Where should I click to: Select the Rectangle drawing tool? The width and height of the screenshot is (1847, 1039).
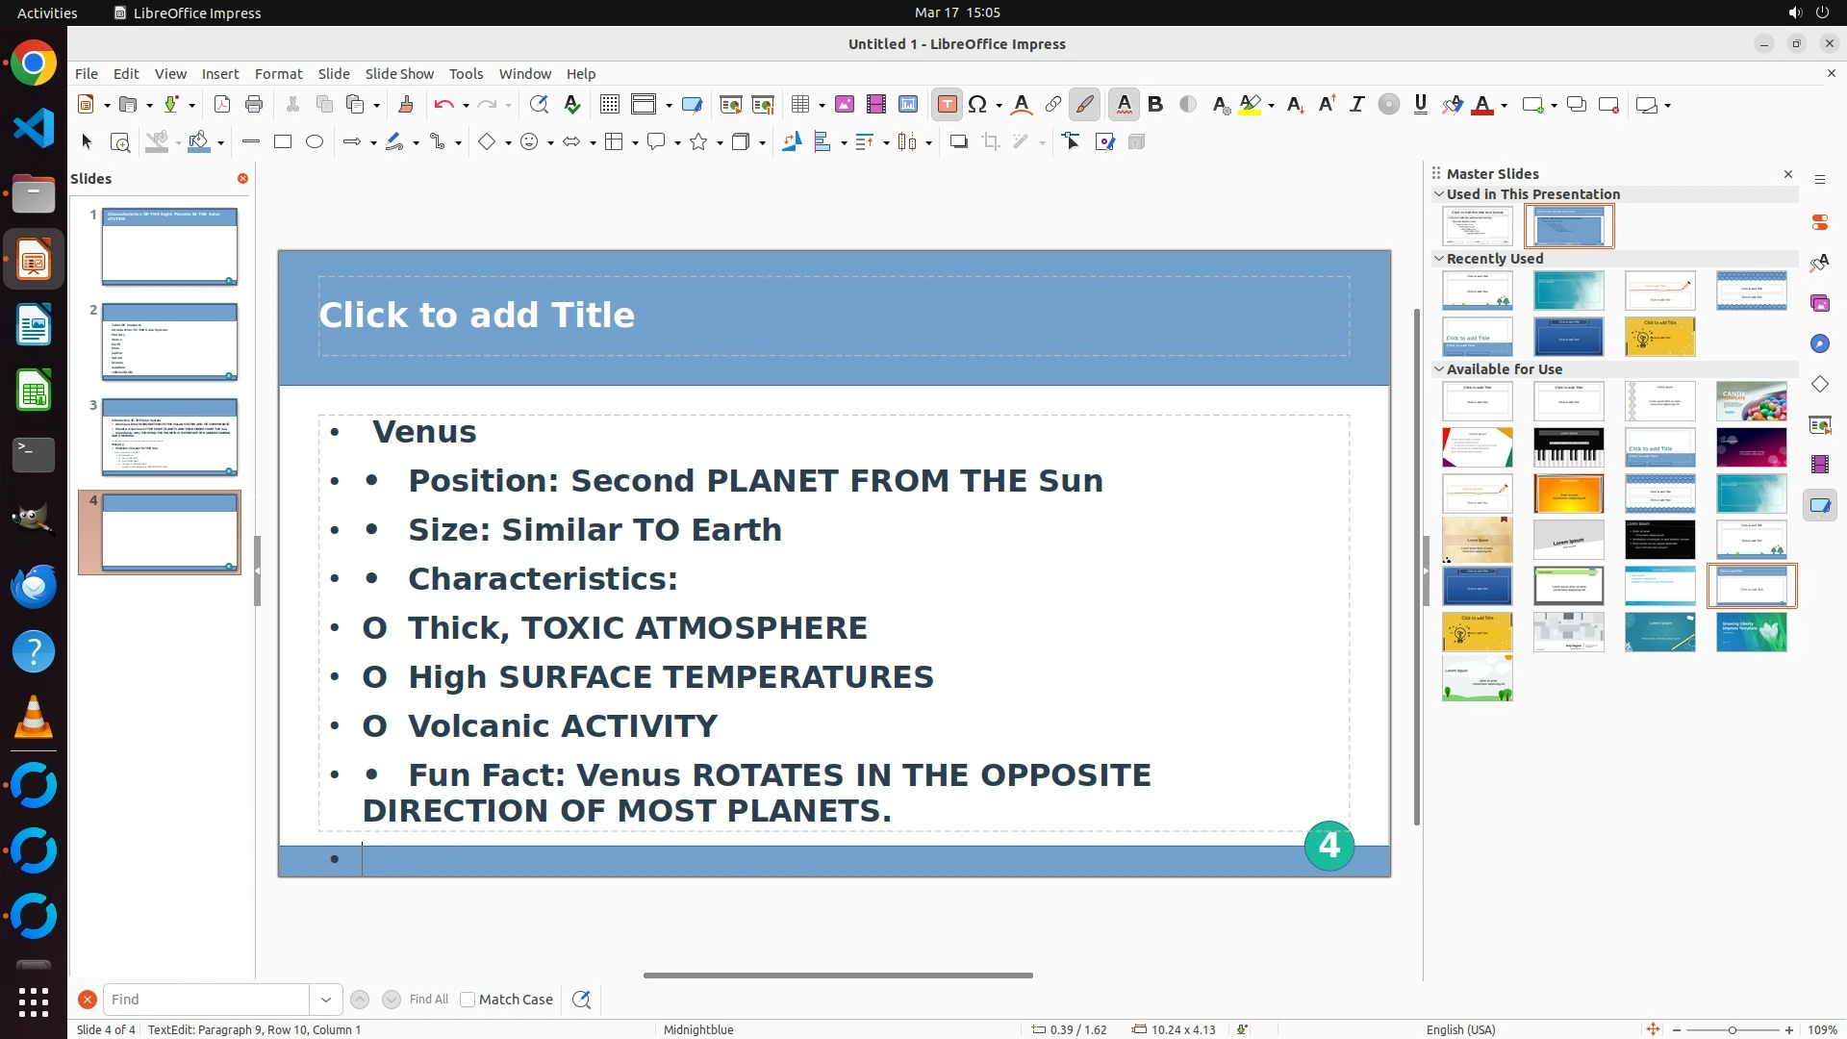tap(283, 142)
